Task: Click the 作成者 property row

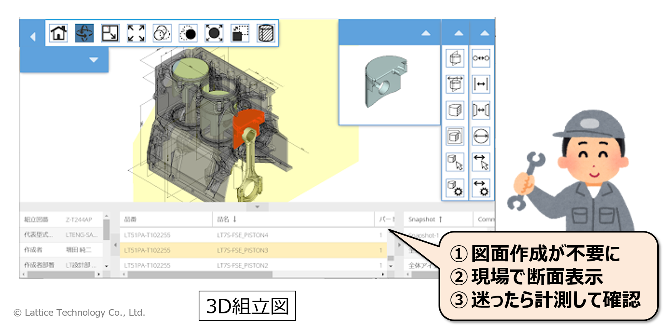Action: point(62,250)
